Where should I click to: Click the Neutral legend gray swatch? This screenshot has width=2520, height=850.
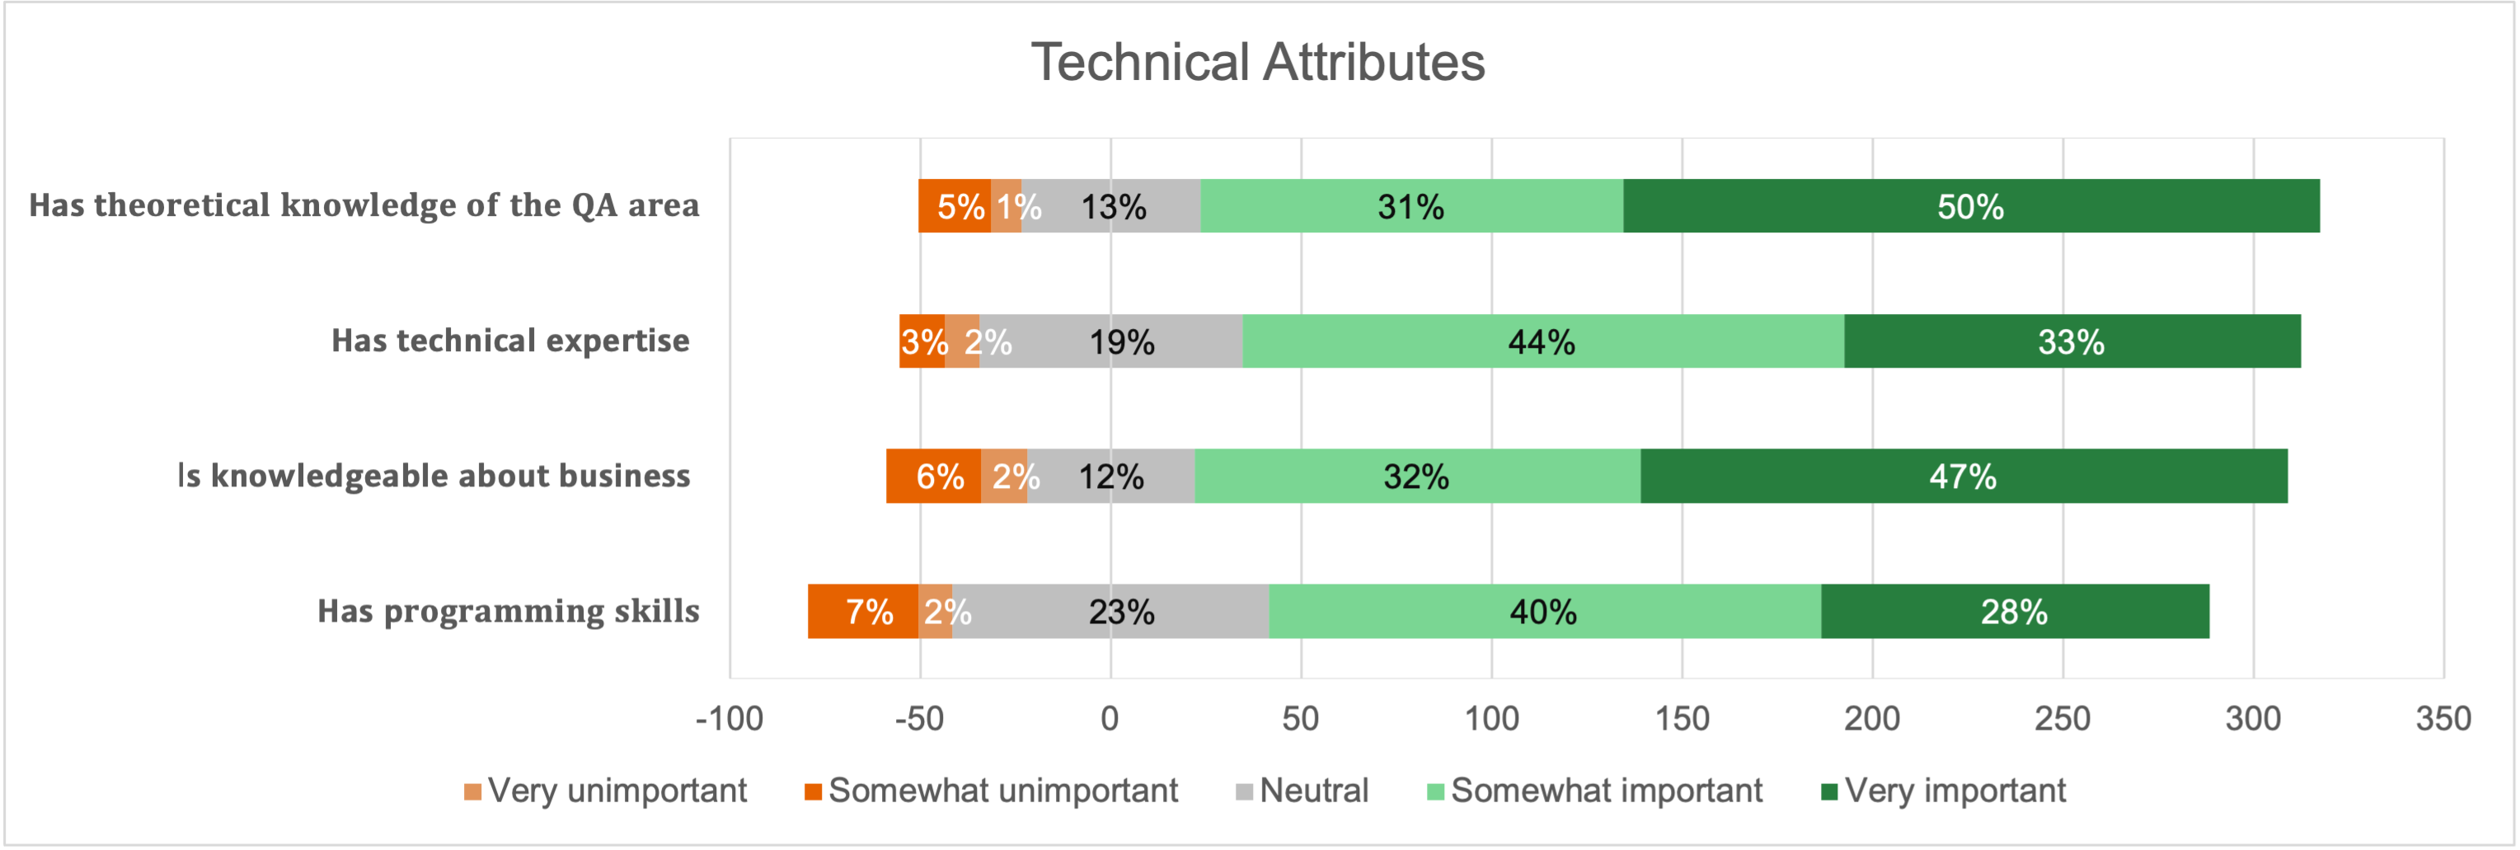point(1245,791)
